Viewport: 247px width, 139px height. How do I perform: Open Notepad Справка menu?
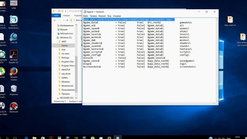(117, 16)
